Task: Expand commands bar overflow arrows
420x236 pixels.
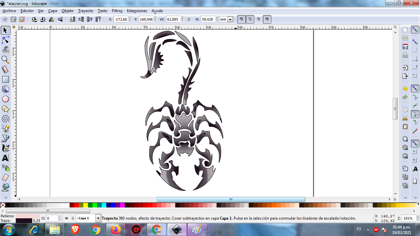Action: [x=405, y=198]
